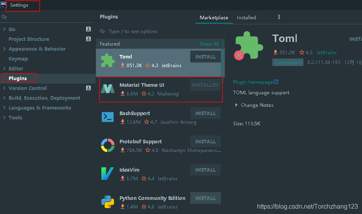Open the Plugin homepage link

pos(253,82)
